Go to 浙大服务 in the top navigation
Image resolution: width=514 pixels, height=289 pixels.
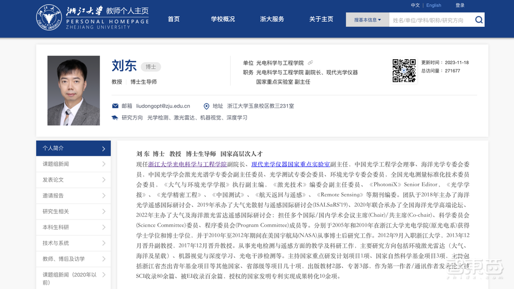point(272,19)
